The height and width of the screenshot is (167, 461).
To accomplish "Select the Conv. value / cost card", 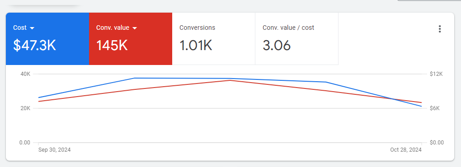I will click(x=296, y=39).
